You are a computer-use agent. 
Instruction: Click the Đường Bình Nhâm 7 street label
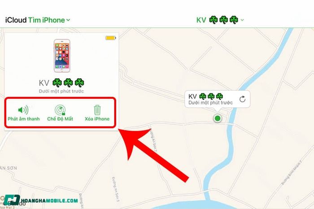coord(291,174)
